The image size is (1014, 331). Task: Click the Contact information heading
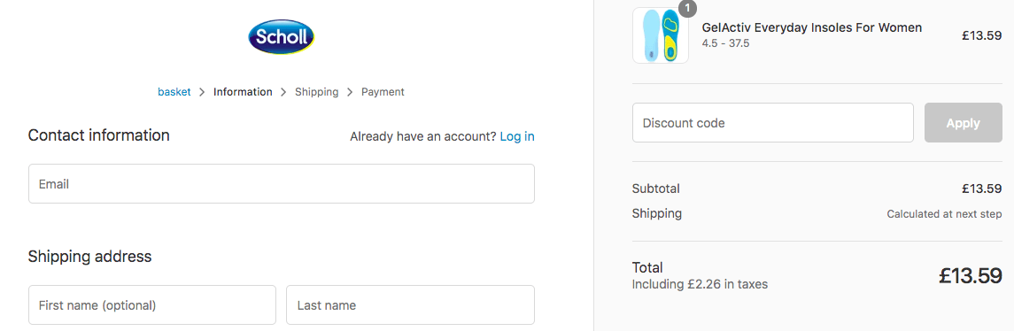[x=99, y=135]
